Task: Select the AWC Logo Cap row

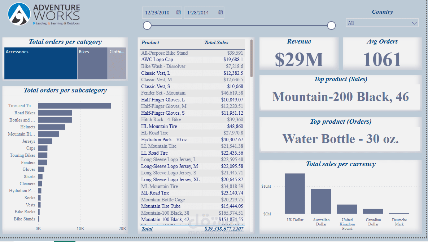Action: click(x=192, y=60)
